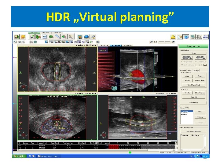Click the up arrow of the needle table scrollbar

[176, 143]
